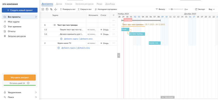Click the info icon next to days left
The width and height of the screenshot is (218, 100).
click(28, 83)
